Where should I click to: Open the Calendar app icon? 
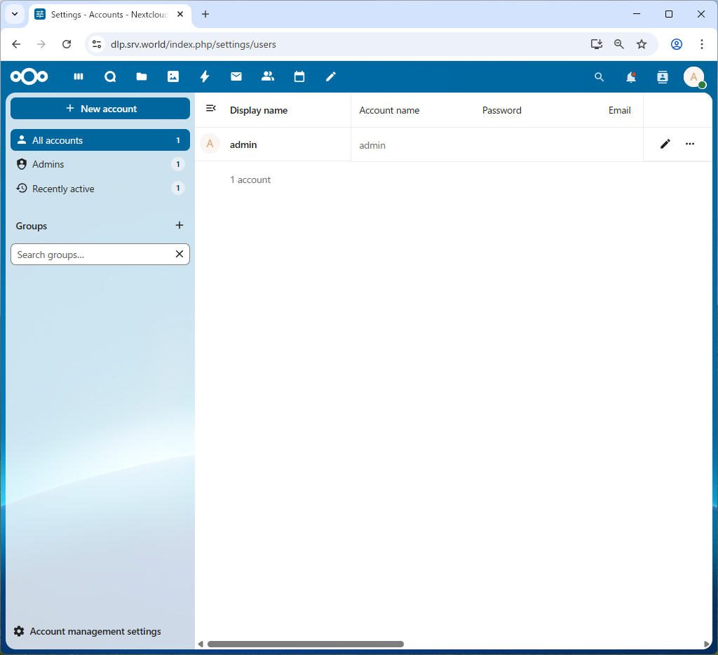[299, 76]
